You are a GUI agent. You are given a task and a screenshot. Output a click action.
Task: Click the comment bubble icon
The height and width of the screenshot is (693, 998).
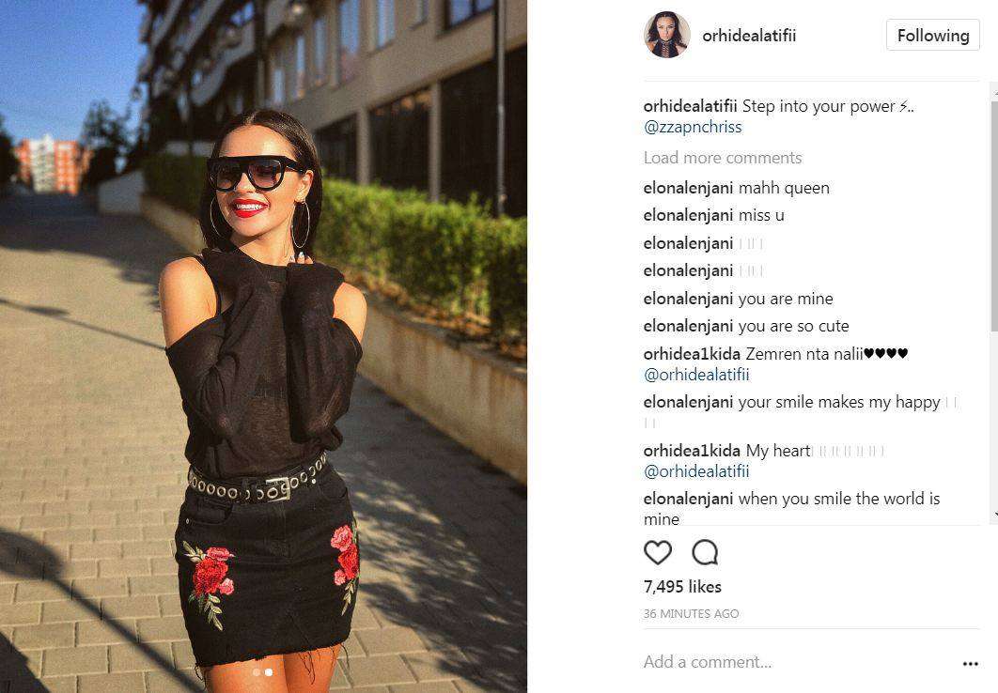(x=705, y=552)
